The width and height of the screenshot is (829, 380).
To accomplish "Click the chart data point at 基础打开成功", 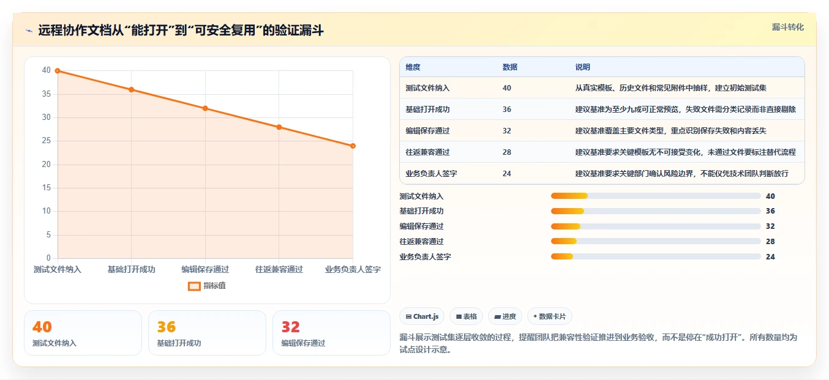I will pos(131,90).
